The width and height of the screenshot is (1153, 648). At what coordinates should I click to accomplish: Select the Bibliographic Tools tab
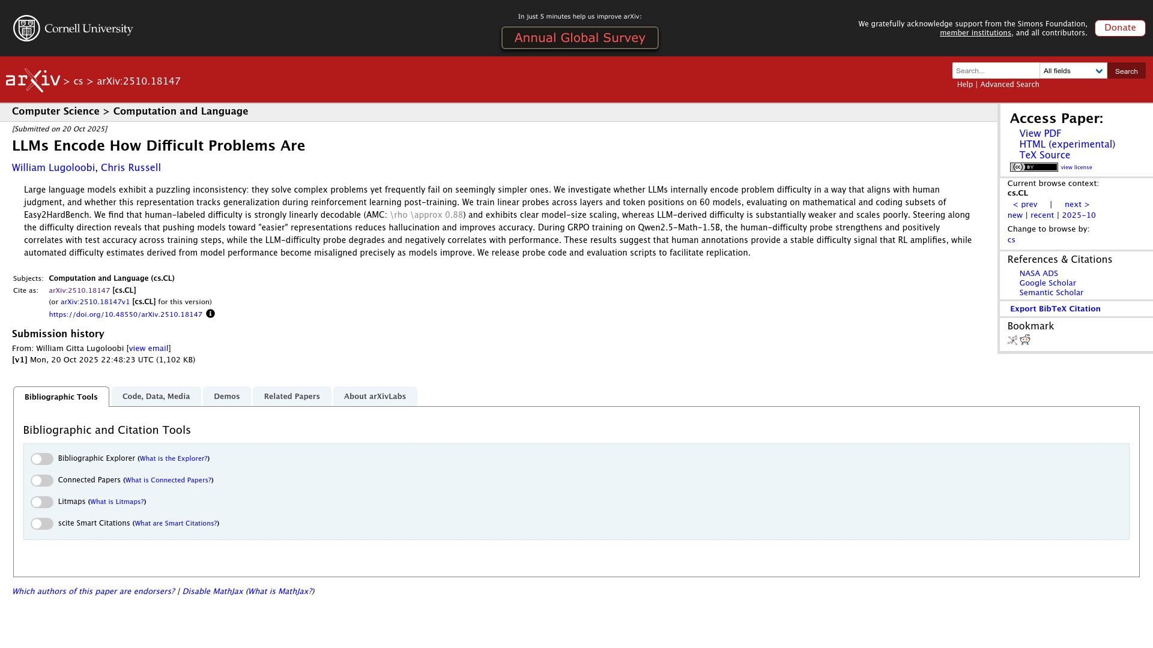point(61,397)
